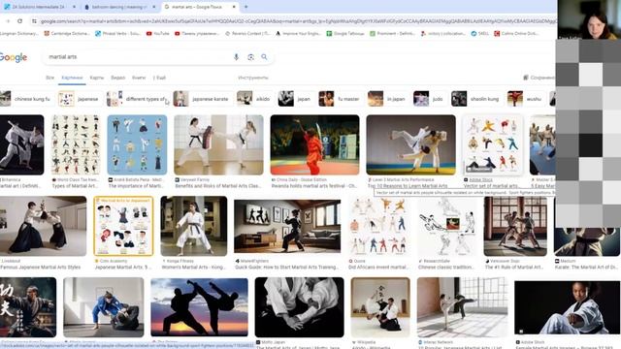The height and width of the screenshot is (349, 621).
Task: Open the Phrasal Verbs bookmark
Action: [x=117, y=34]
